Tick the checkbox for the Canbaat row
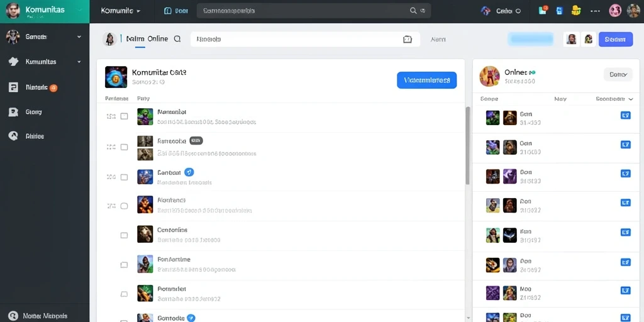The width and height of the screenshot is (644, 322). click(124, 177)
